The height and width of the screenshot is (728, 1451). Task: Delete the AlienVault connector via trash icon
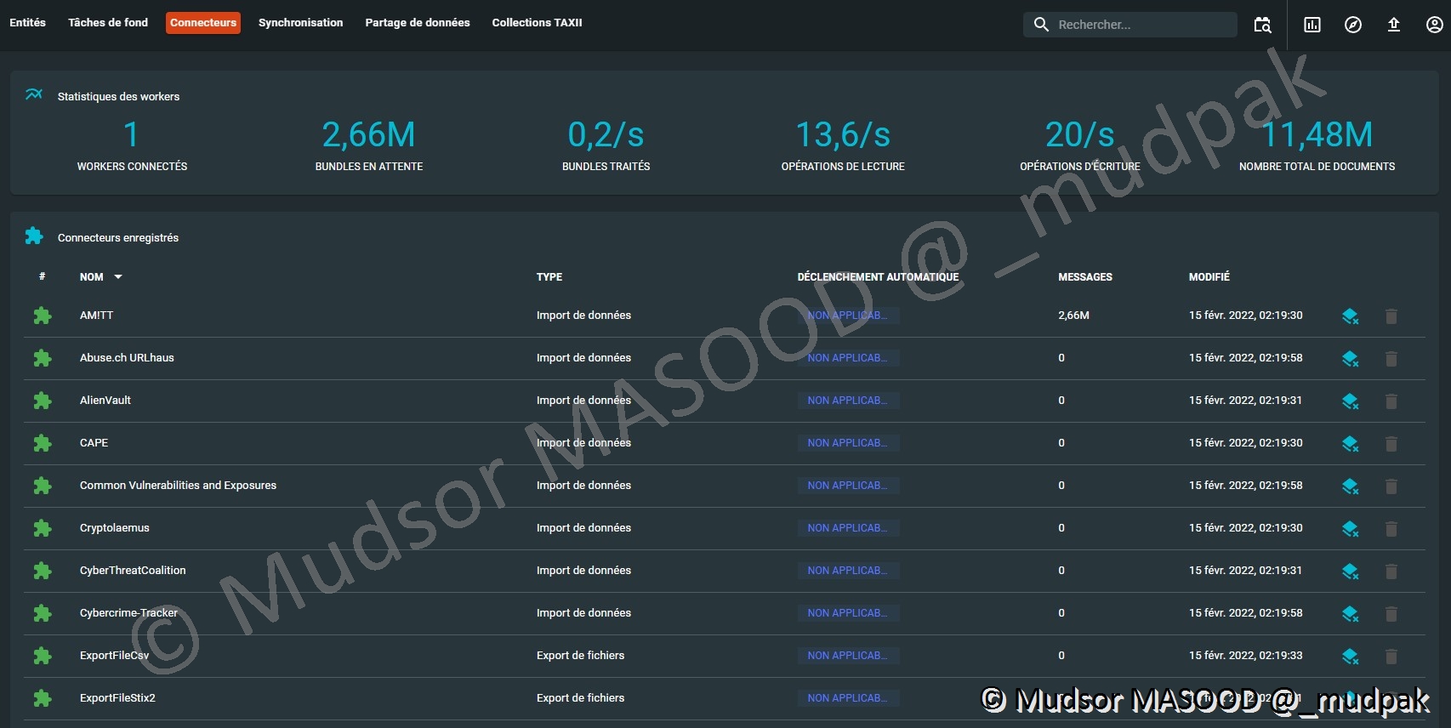[x=1391, y=401]
